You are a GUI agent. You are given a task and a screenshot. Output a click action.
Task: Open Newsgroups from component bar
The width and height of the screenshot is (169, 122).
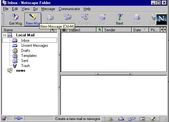pos(131,119)
